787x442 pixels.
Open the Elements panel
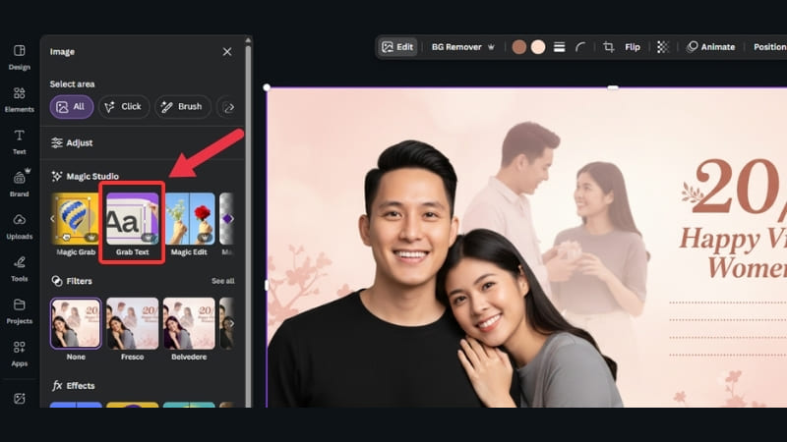pos(19,98)
